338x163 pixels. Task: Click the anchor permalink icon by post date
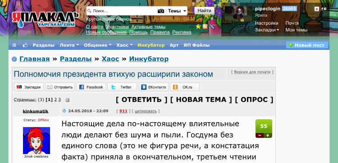pyautogui.click(x=64, y=111)
